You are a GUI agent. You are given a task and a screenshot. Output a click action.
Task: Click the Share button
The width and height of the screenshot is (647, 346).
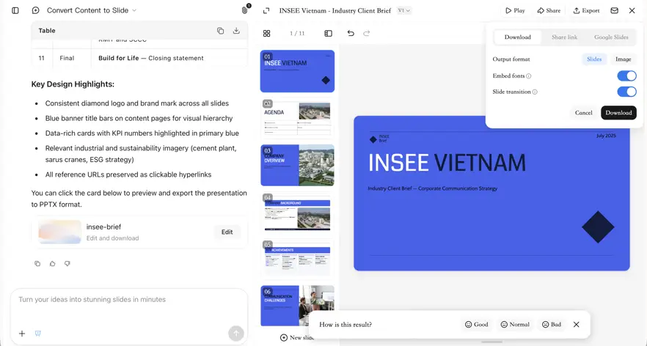tap(549, 11)
